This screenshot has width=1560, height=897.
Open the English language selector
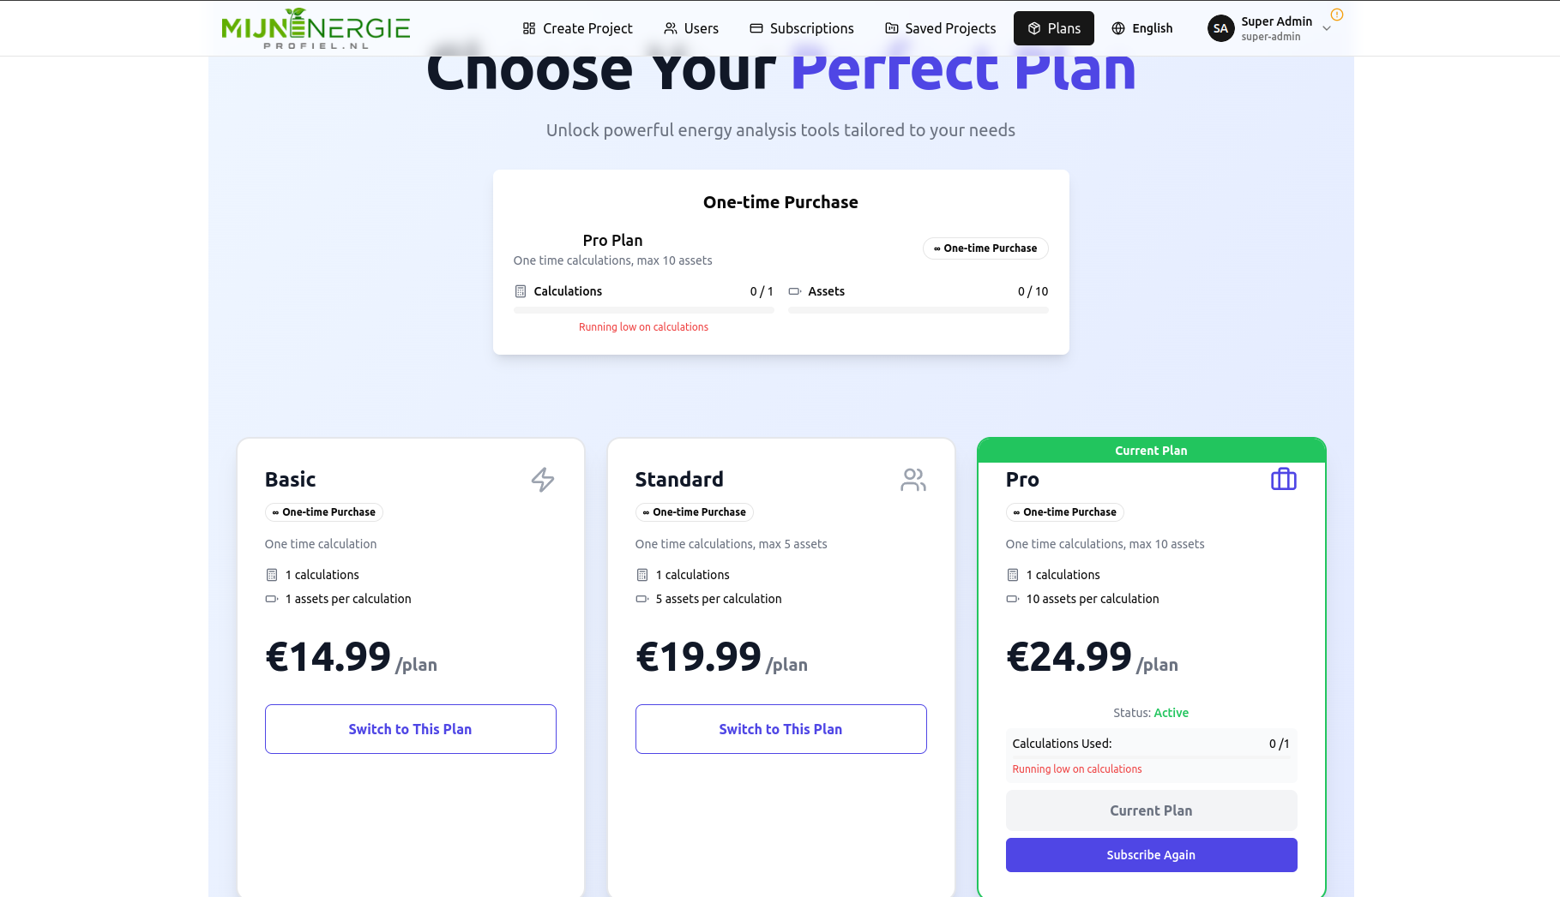(x=1141, y=28)
